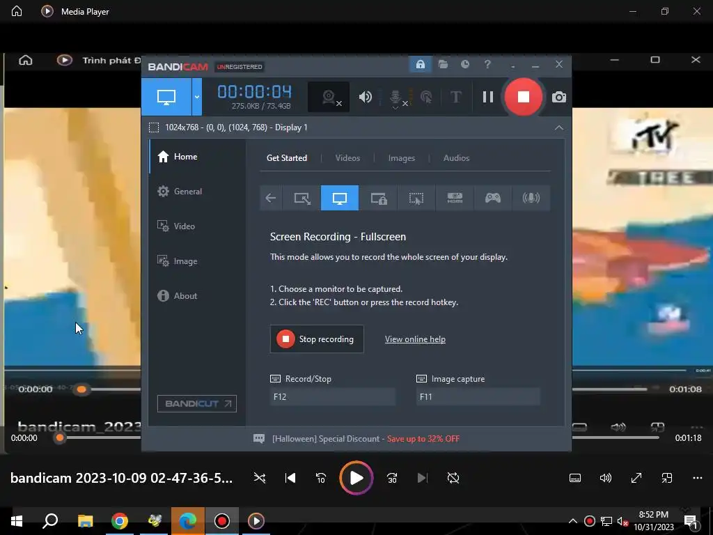Open the notification center icon
The height and width of the screenshot is (535, 713).
691,521
